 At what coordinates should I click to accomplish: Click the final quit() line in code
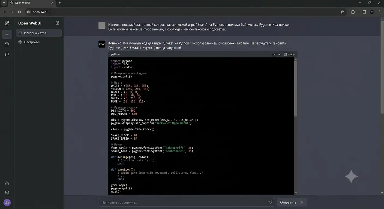pyautogui.click(x=116, y=192)
